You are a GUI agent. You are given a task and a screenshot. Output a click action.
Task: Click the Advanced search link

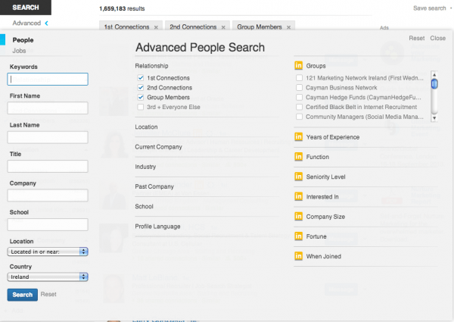[x=26, y=23]
